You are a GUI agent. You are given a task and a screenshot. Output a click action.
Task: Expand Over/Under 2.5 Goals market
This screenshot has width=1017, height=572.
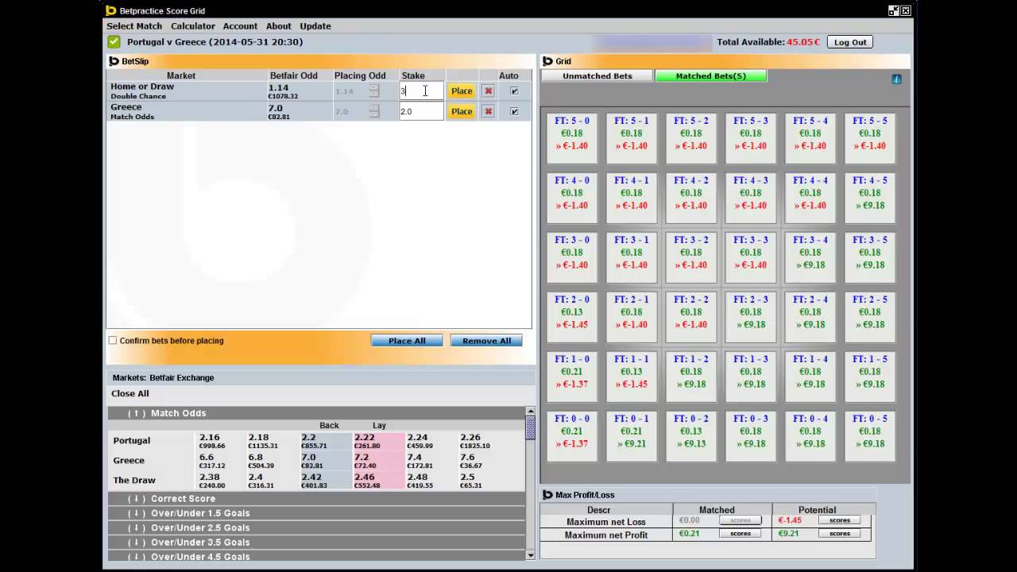point(316,528)
